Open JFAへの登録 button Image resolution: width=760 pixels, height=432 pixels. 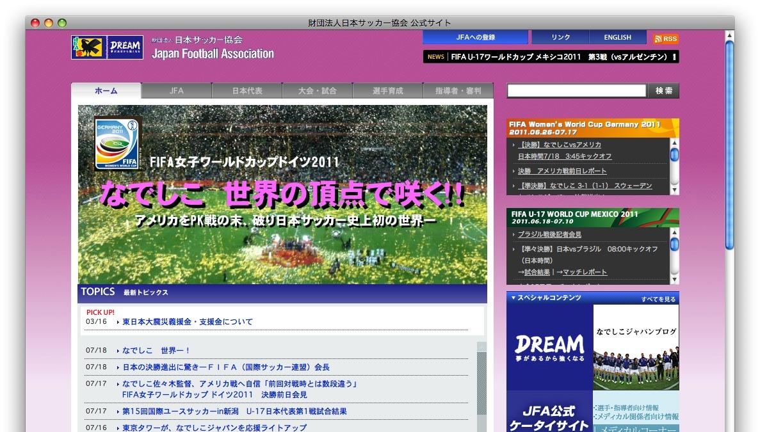click(475, 37)
